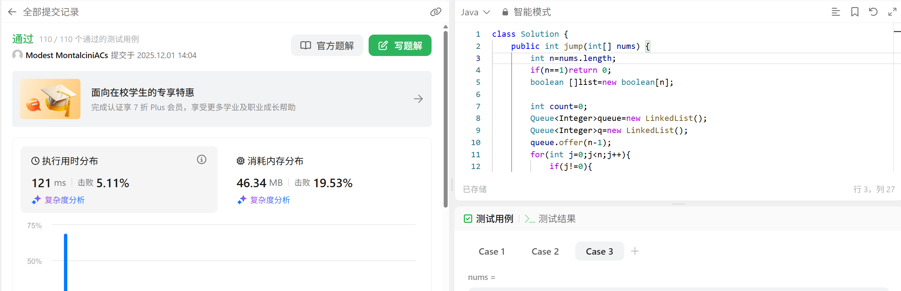Click the 行 3，列 27 cursor status
Screen dimensions: 901x291
(874, 189)
